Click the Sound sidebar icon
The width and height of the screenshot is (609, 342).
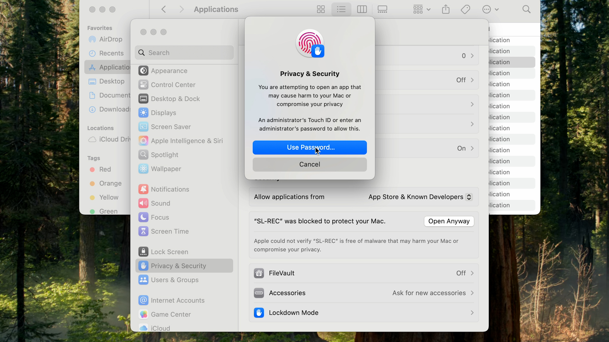143,203
